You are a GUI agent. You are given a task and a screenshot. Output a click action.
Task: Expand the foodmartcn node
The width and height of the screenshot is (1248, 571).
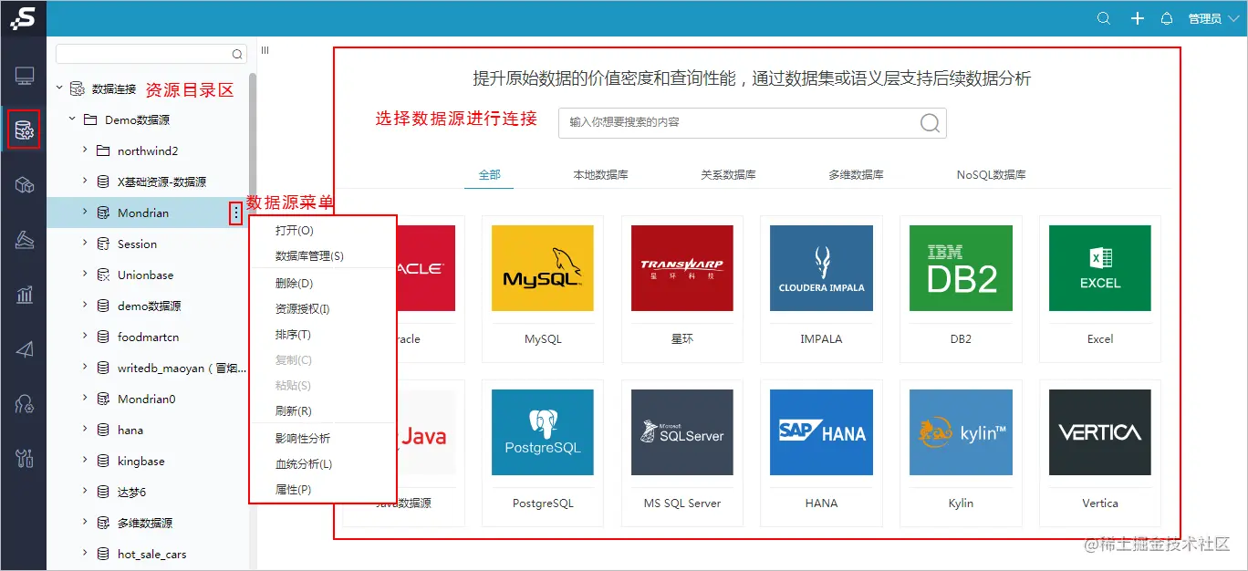[85, 337]
